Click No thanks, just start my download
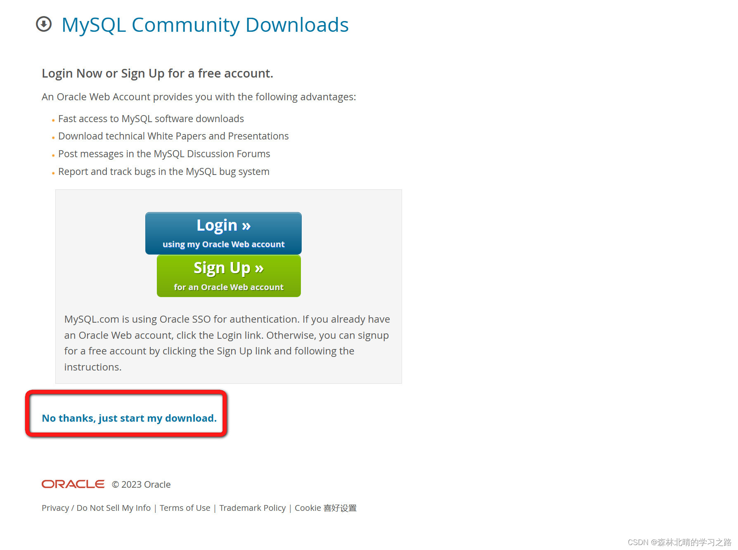The image size is (738, 550). pos(129,418)
